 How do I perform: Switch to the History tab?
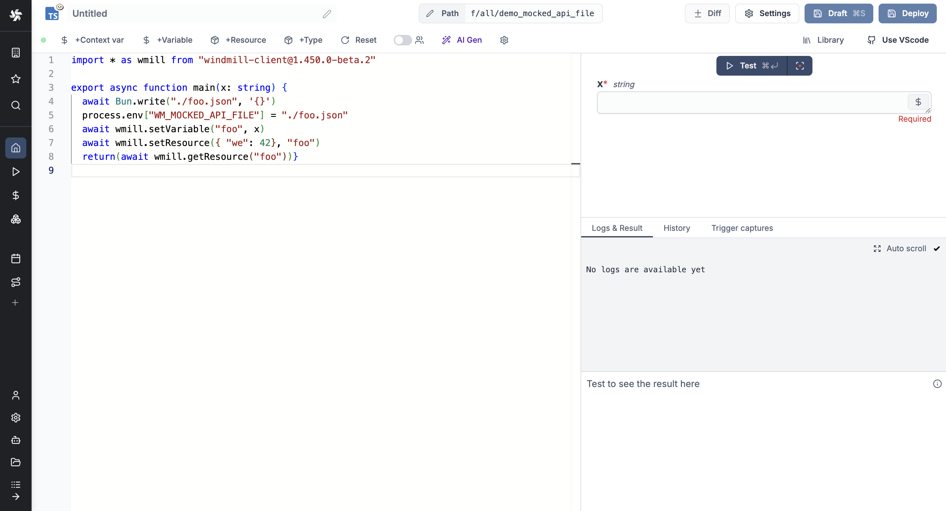tap(677, 228)
